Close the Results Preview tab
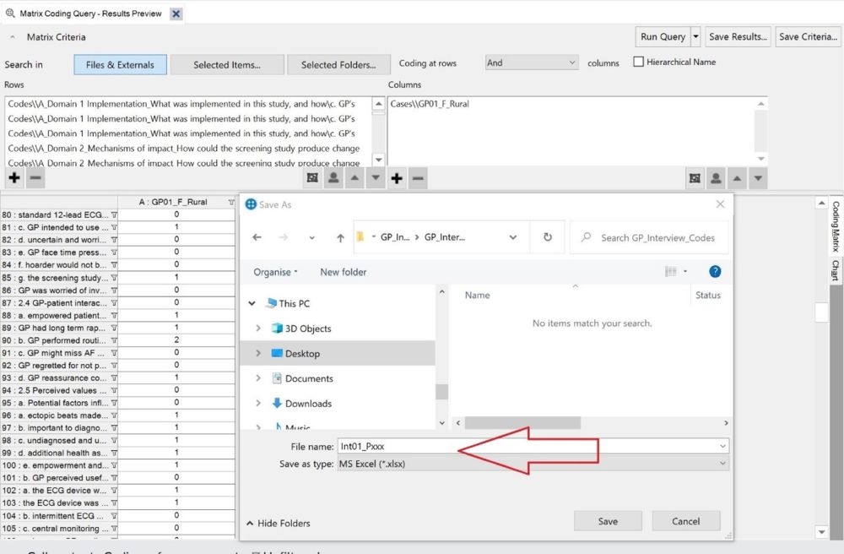Image resolution: width=844 pixels, height=554 pixels. pyautogui.click(x=176, y=14)
